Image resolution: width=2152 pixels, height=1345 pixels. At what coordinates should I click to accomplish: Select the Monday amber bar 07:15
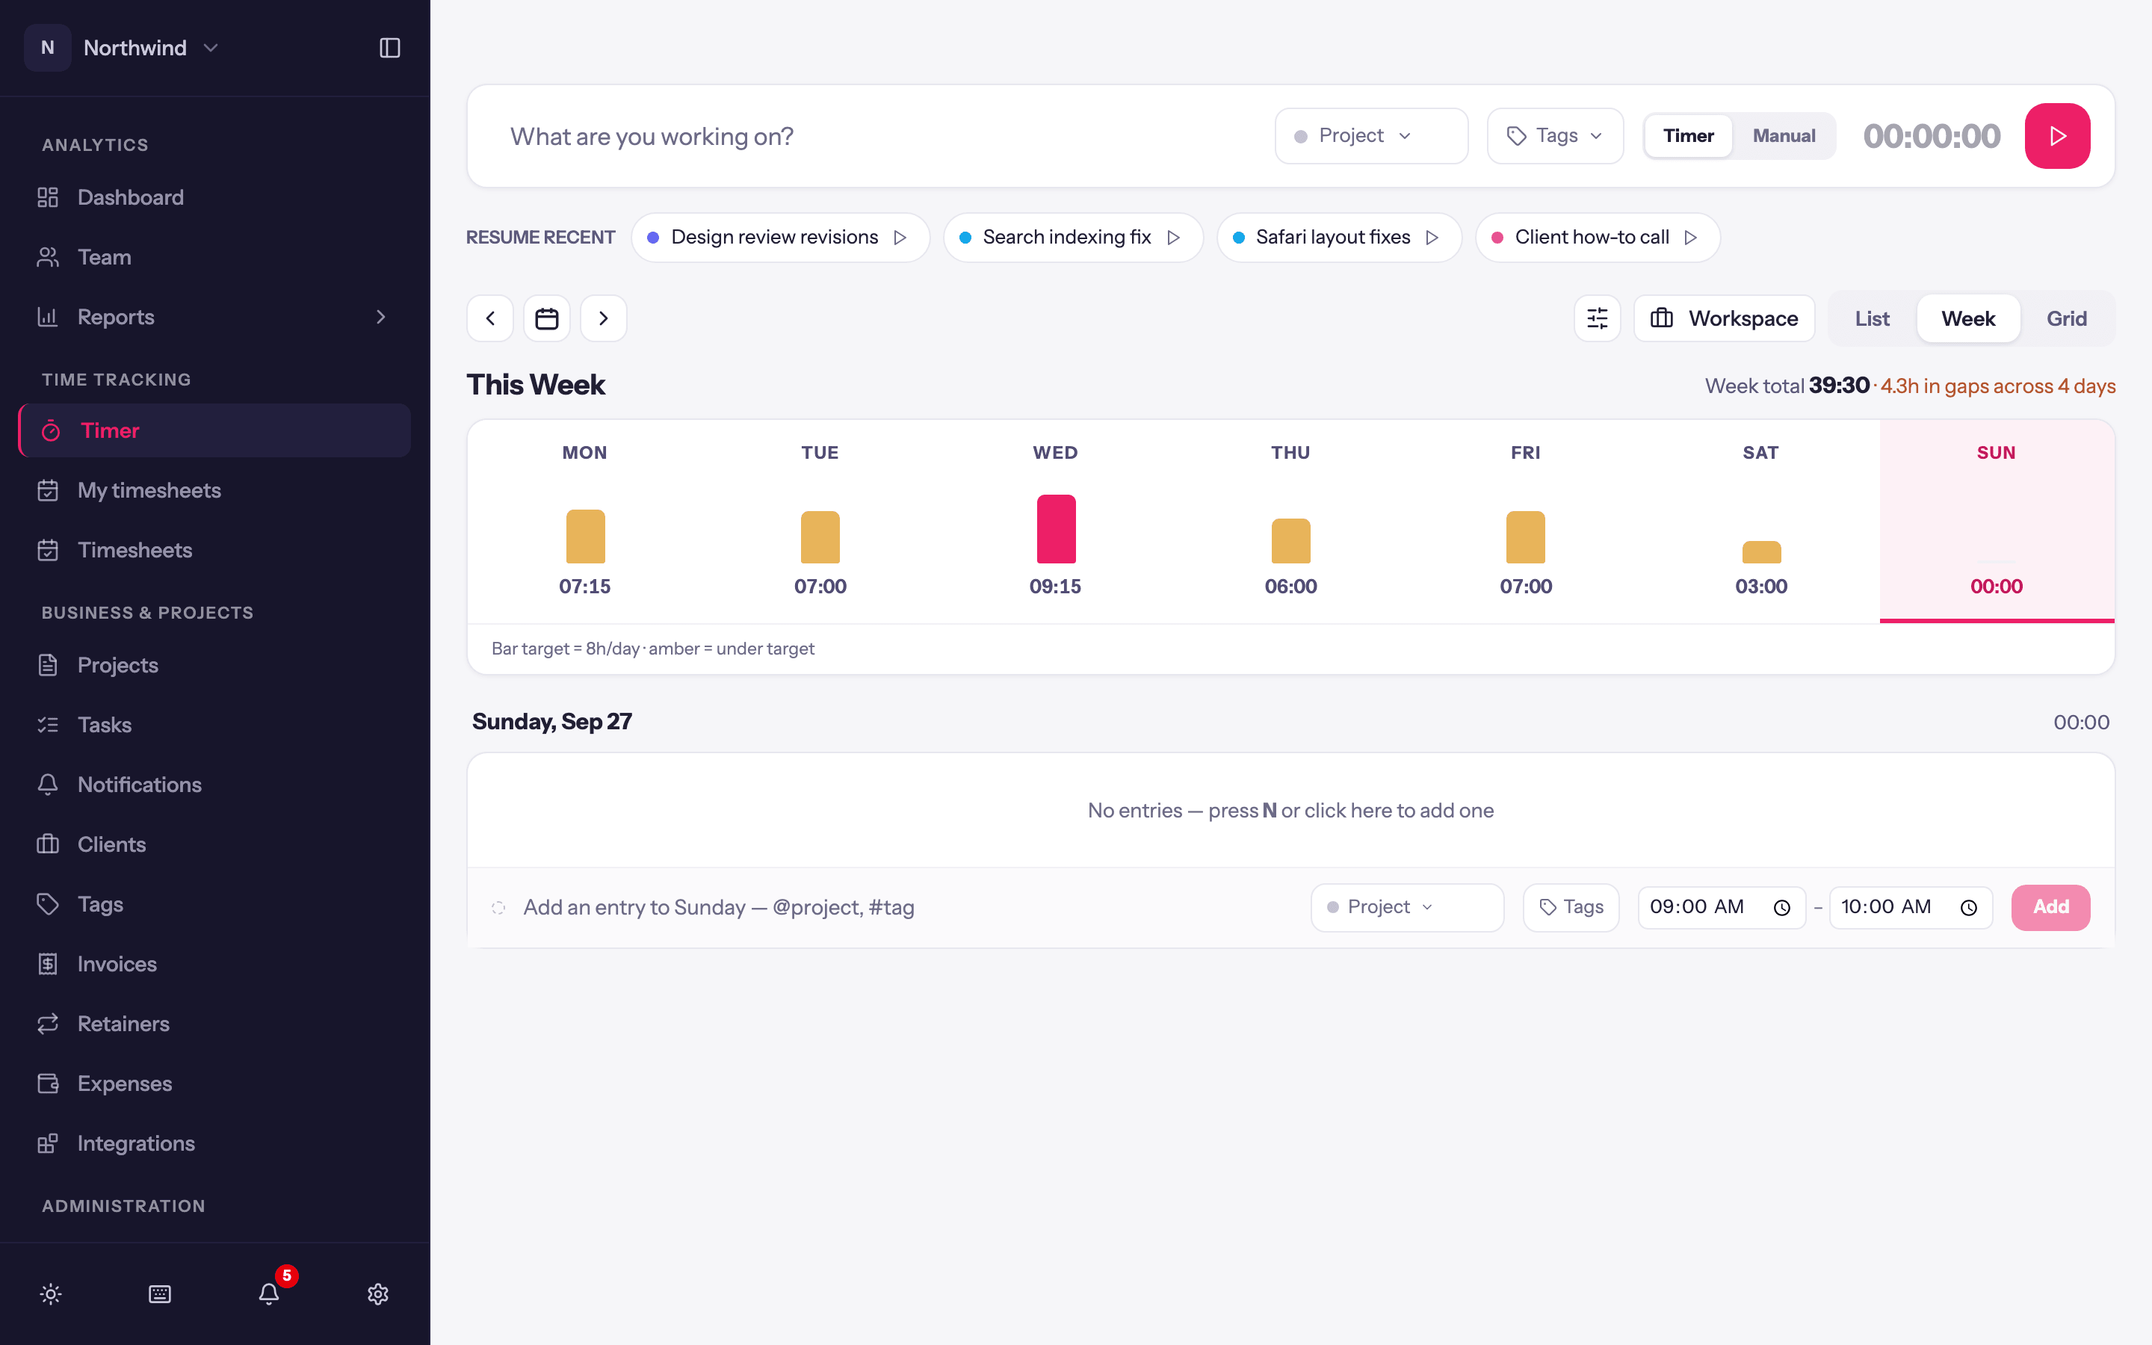585,537
